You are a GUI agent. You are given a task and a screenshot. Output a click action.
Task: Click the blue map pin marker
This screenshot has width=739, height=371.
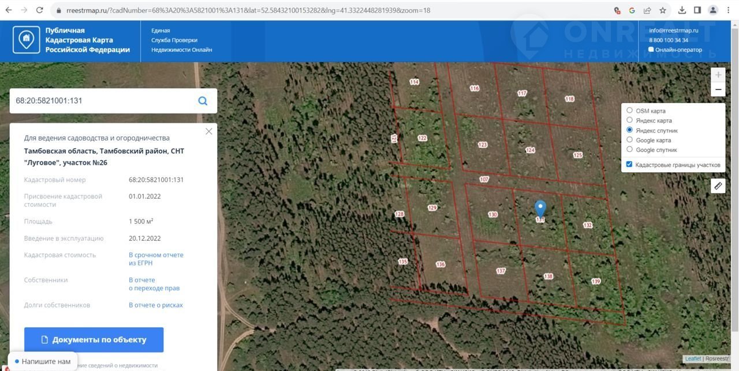540,209
